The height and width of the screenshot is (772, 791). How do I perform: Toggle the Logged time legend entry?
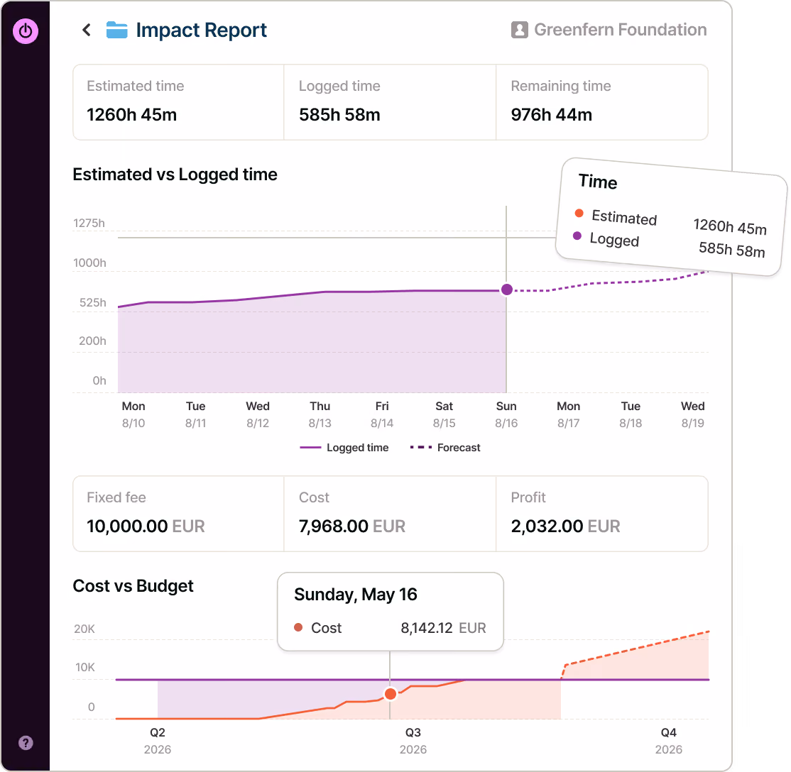pos(344,448)
